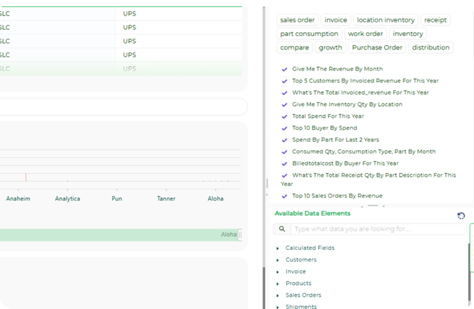The height and width of the screenshot is (309, 474).
Task: Focus the "Type what data you are looking for" field
Action: point(378,229)
